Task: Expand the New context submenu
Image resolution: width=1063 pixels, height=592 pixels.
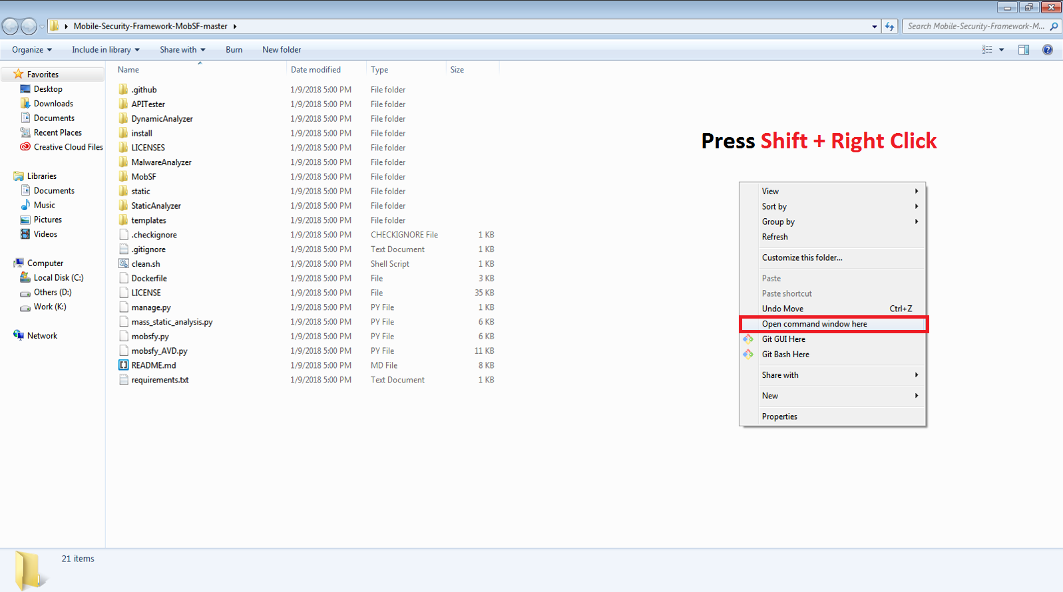Action: 833,396
